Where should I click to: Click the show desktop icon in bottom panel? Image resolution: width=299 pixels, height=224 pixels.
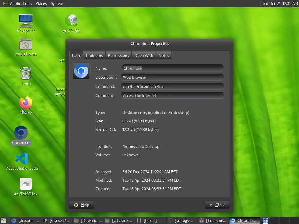coord(3,220)
